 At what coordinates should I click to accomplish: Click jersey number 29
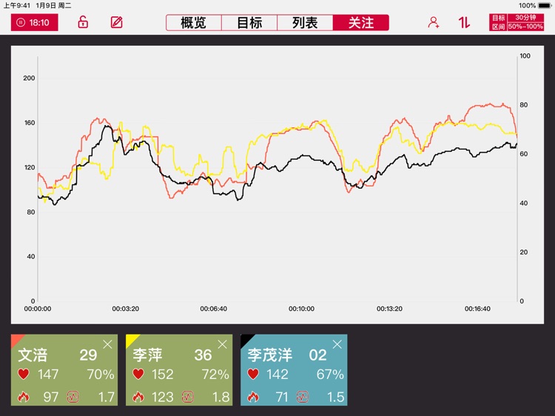click(88, 355)
